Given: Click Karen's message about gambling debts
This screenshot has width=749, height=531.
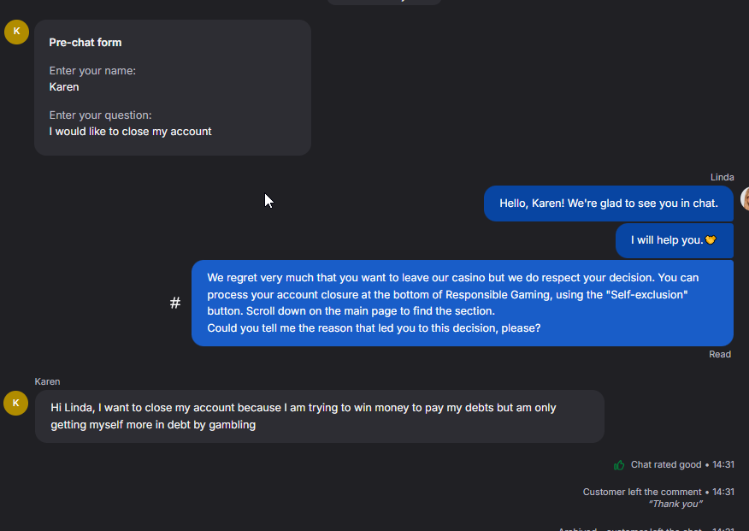Looking at the screenshot, I should tap(319, 416).
